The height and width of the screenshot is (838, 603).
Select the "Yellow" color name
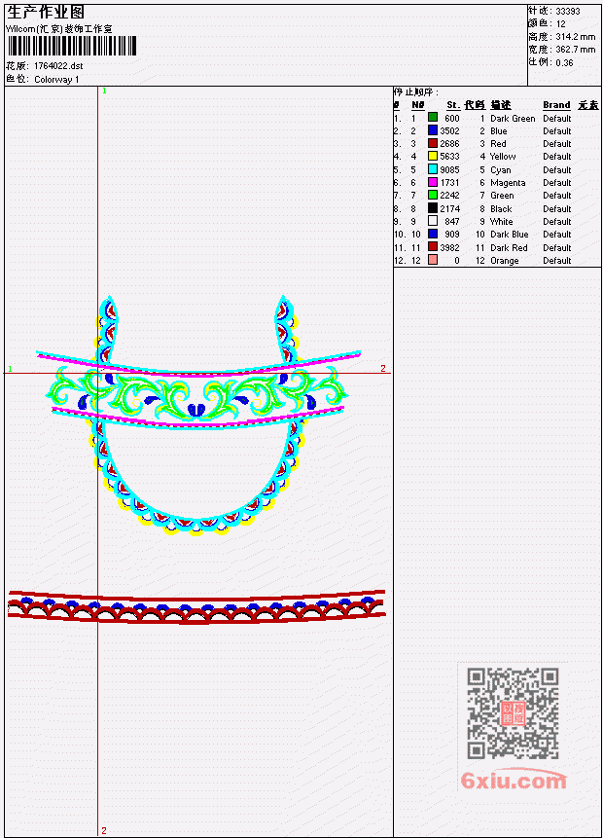click(503, 156)
